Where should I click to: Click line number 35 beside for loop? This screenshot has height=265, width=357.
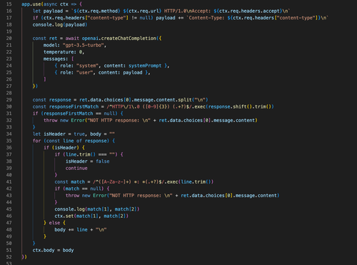point(9,141)
